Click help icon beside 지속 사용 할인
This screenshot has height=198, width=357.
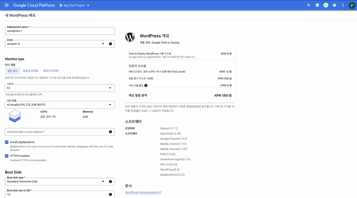click(x=146, y=85)
